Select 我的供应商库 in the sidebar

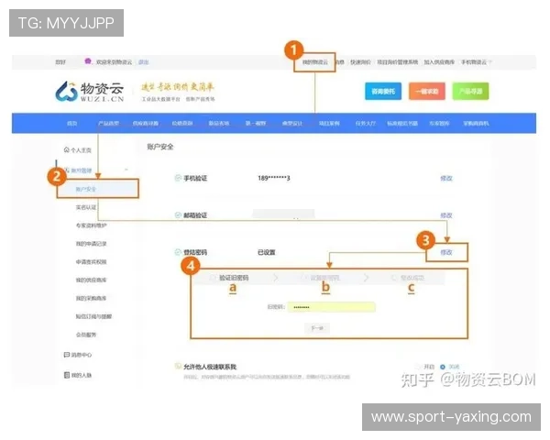click(91, 280)
